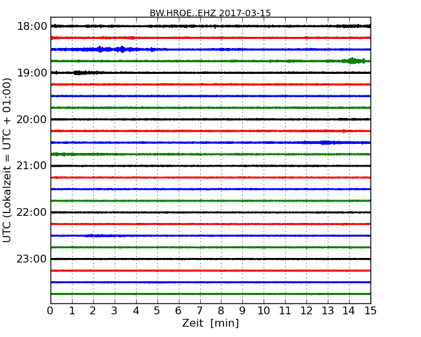Click the blue 20:30 trace burst near minute 13

click(x=326, y=143)
